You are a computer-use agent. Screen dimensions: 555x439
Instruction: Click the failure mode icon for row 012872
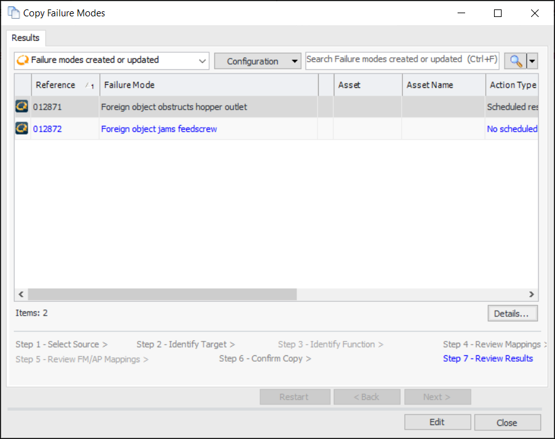22,128
